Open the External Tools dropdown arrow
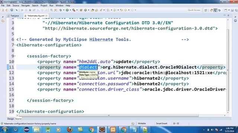238x133 pixels. [77, 10]
